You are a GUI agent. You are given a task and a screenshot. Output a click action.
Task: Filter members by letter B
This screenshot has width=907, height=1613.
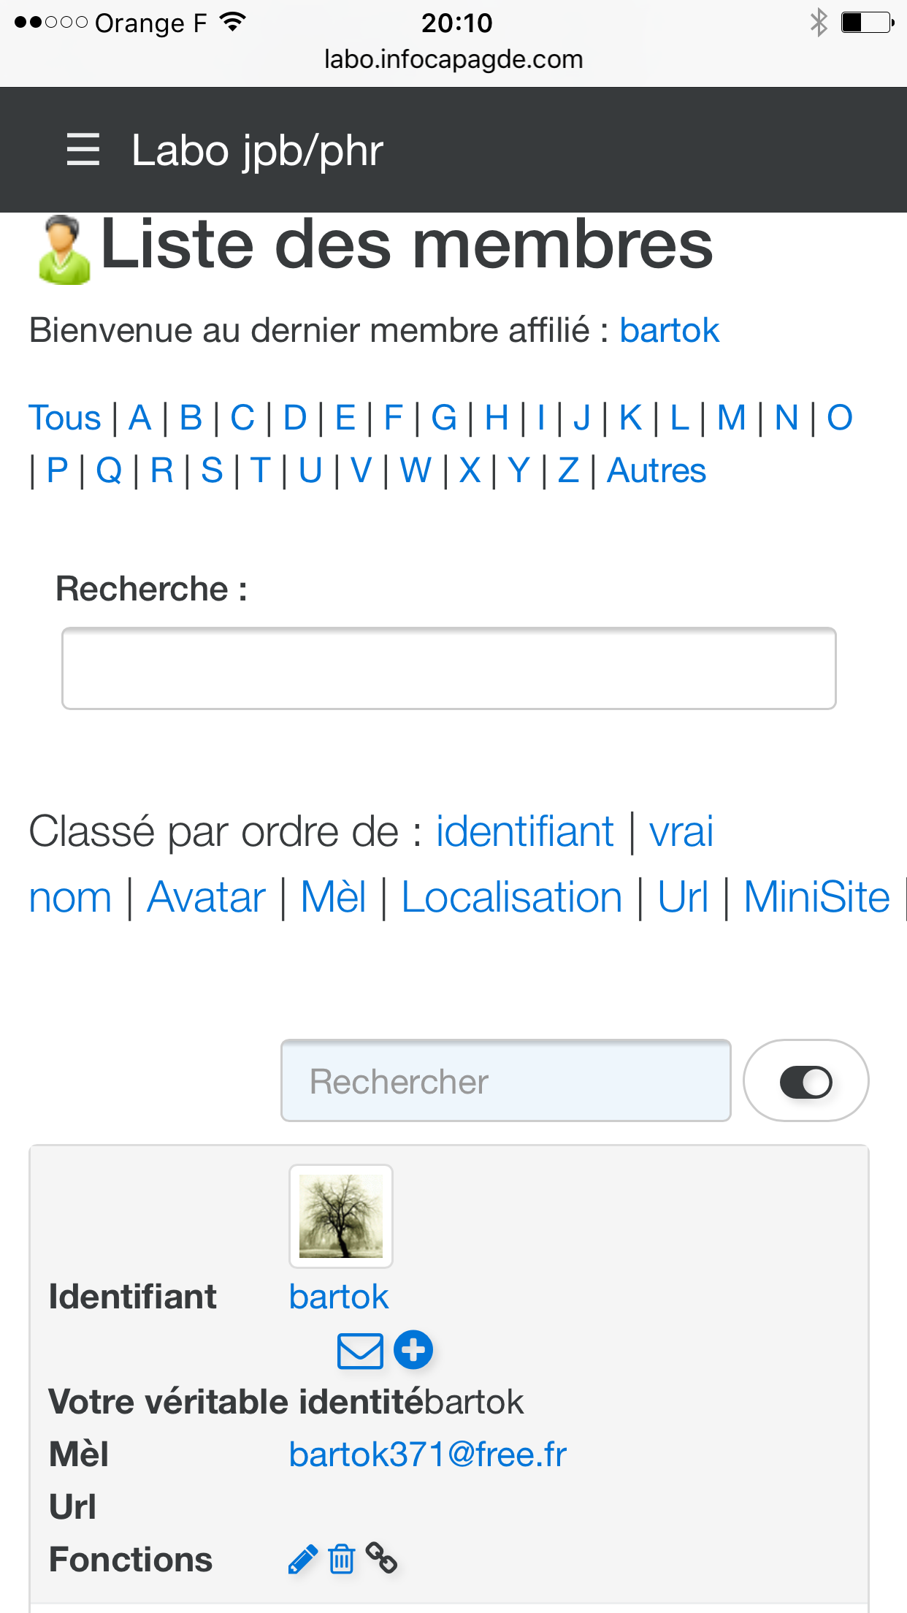pos(191,418)
